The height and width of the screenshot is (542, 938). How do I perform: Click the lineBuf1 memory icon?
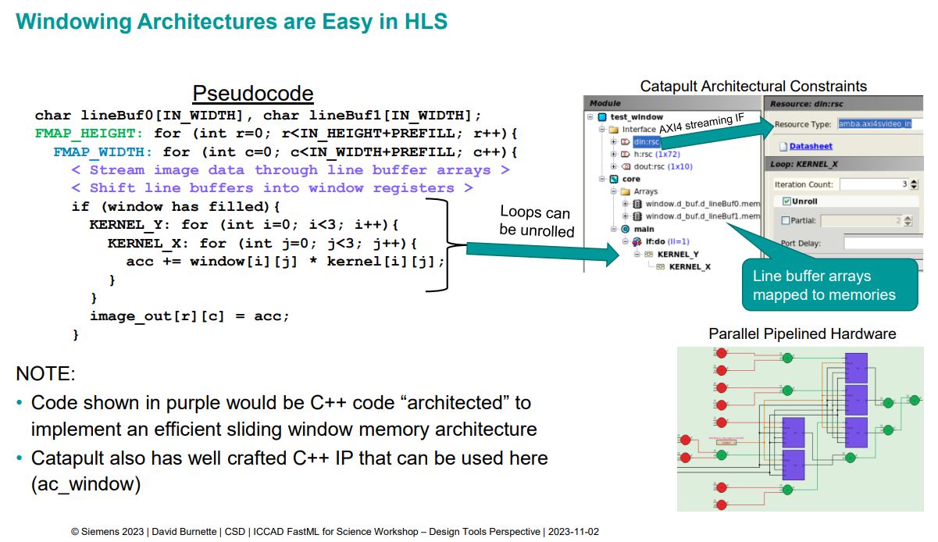point(637,216)
